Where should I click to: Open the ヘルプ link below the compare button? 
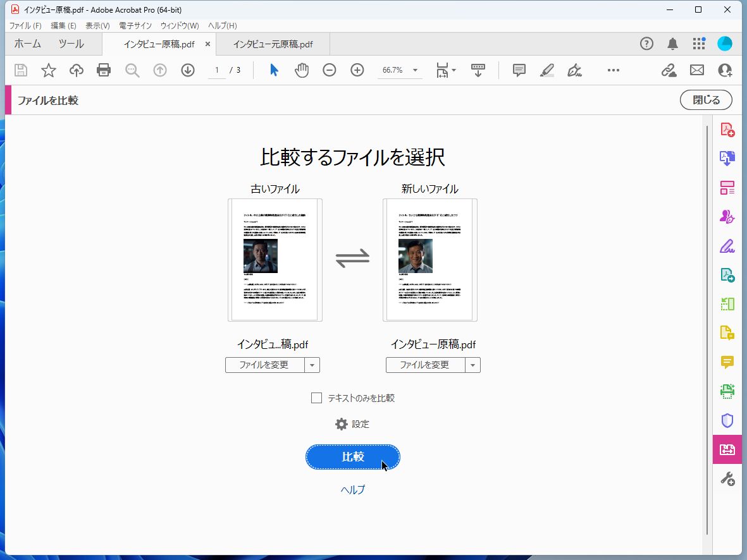coord(352,489)
